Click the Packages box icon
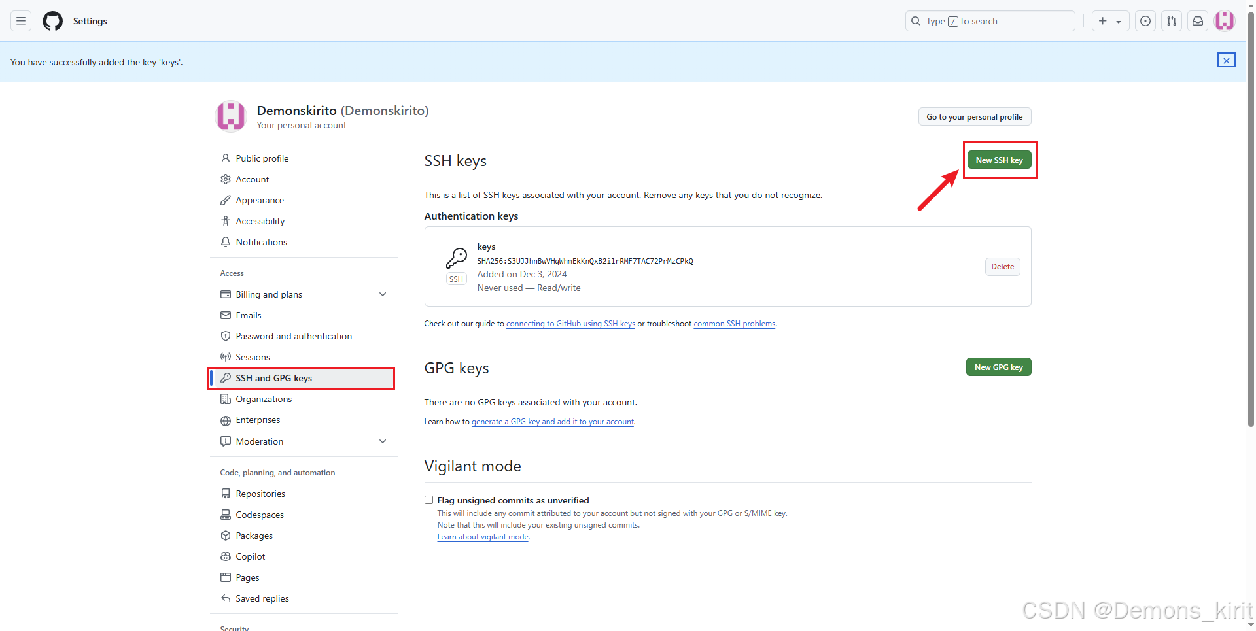Viewport: 1256px width, 631px height. [226, 536]
